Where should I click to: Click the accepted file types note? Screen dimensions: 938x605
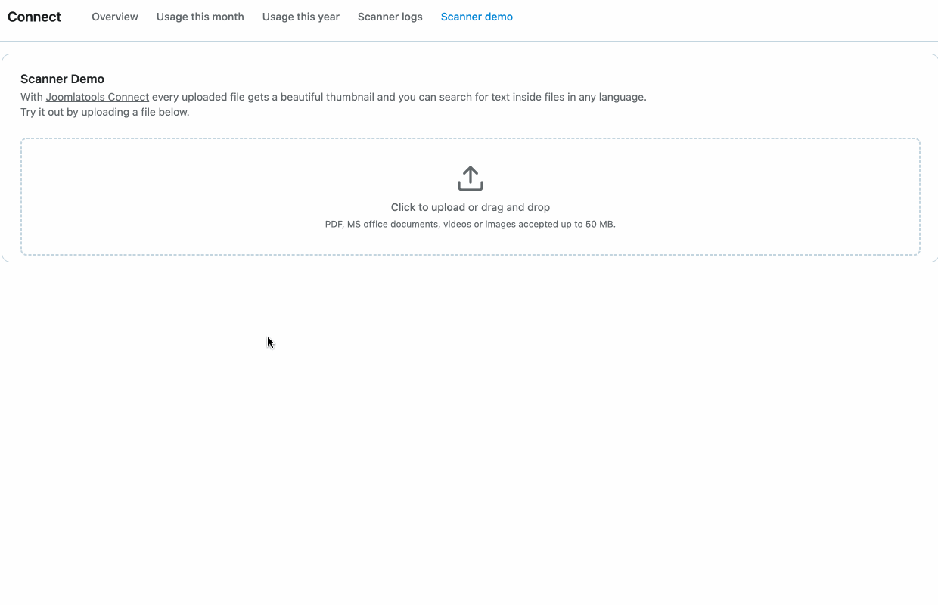[x=471, y=224]
